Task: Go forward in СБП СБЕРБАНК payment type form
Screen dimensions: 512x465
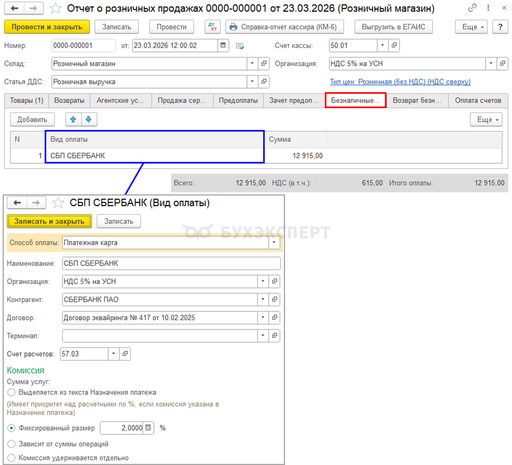Action: [36, 203]
